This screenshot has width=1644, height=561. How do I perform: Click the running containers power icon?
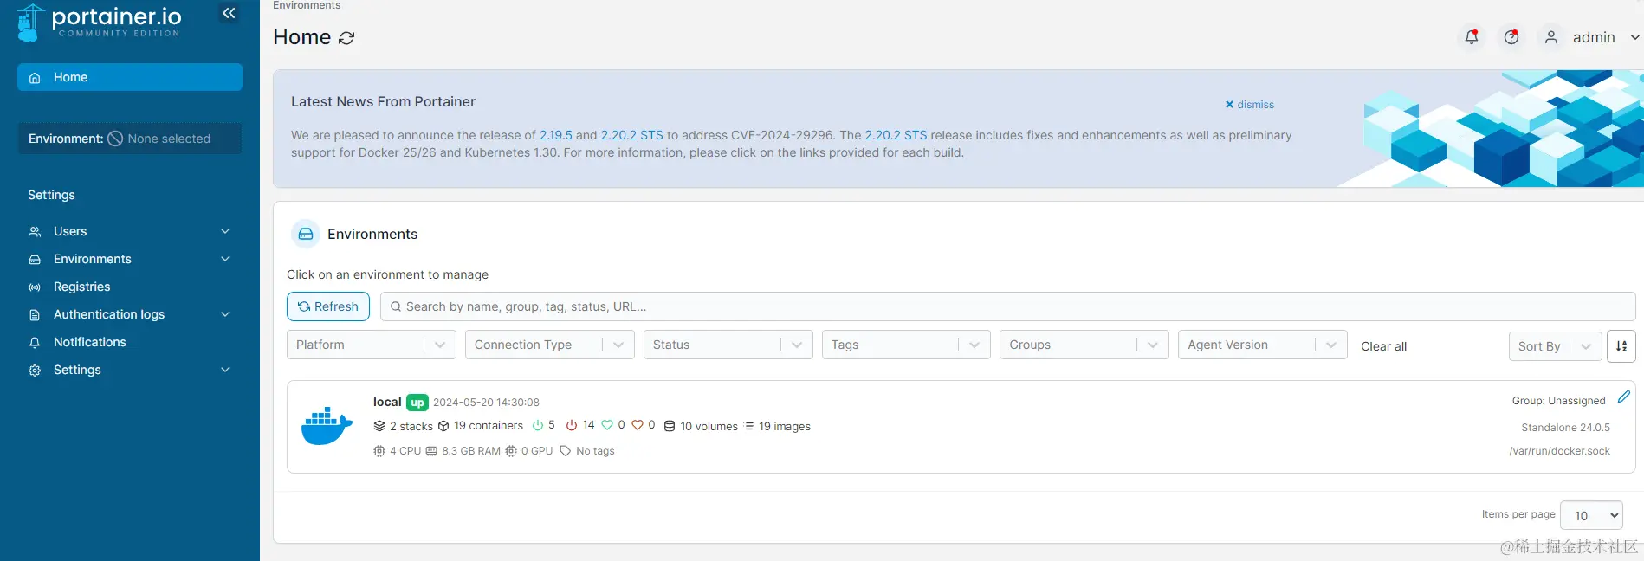tap(538, 425)
